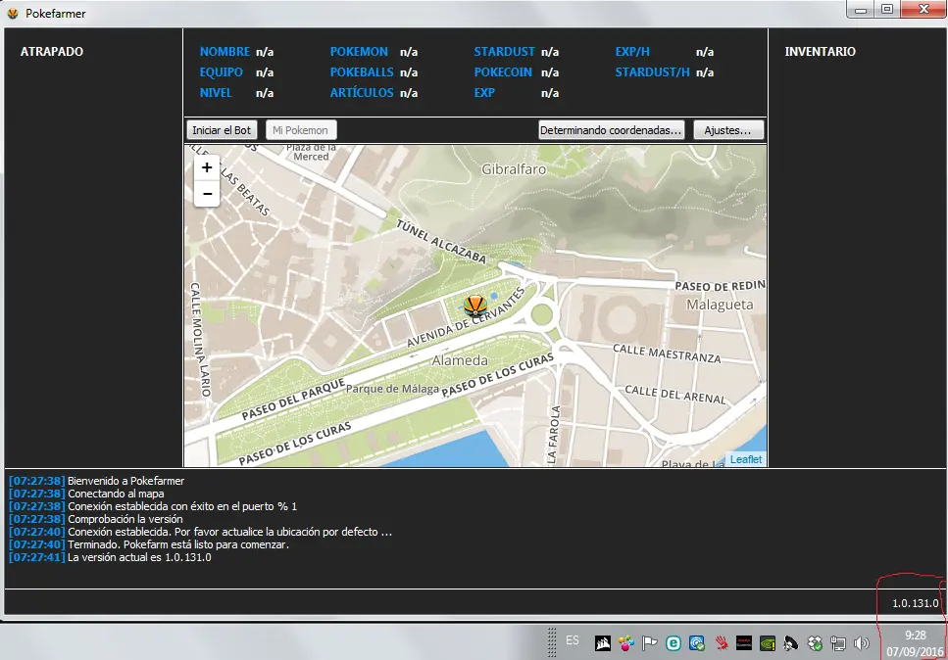Open the ESET antivirus tray icon
This screenshot has height=660, width=948.
pos(674,643)
